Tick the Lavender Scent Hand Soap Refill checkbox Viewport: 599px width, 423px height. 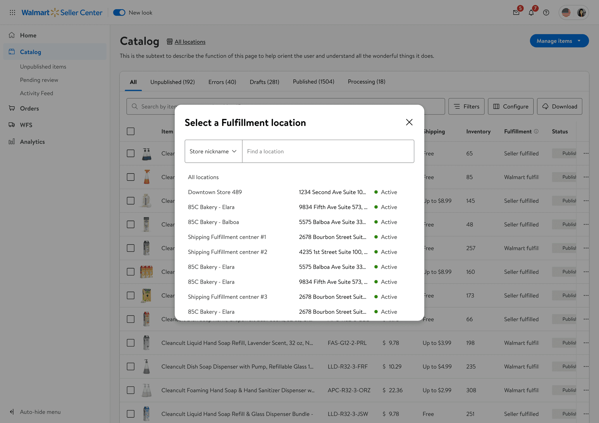[x=130, y=343]
